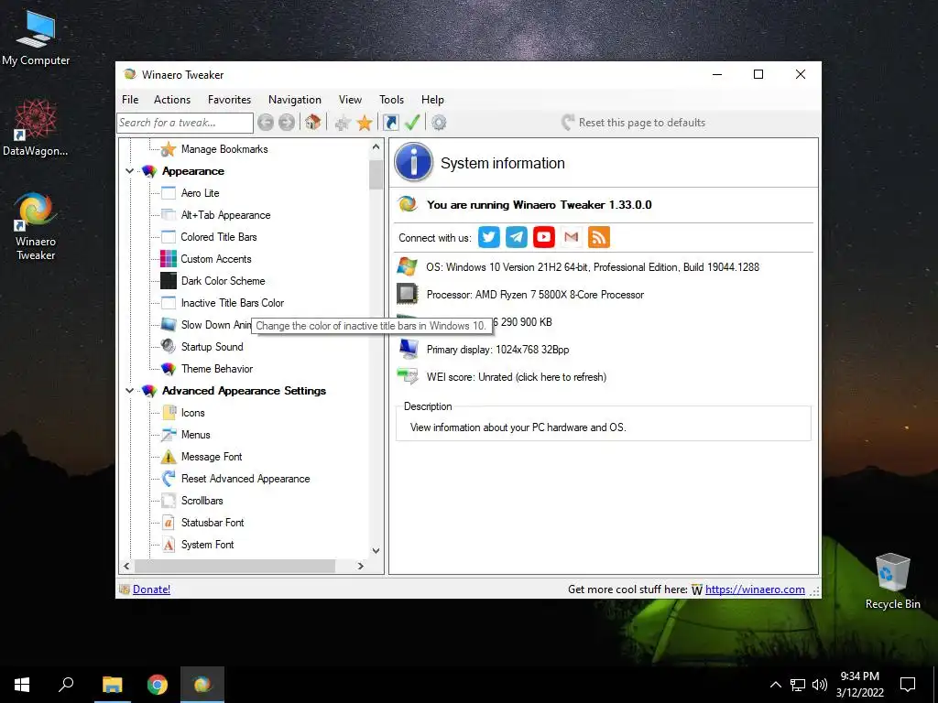Click the add bookmark gray star icon
The image size is (938, 703).
pyautogui.click(x=343, y=124)
